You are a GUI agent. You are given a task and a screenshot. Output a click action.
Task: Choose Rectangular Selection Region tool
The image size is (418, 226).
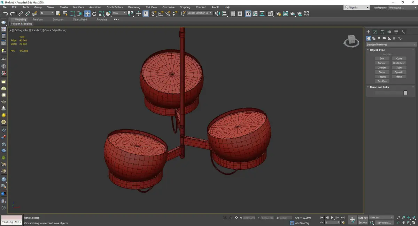coord(72,14)
